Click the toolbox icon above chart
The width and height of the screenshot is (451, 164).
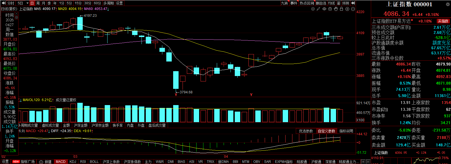[x=330, y=9]
